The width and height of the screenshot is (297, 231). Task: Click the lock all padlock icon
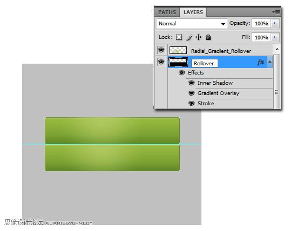[208, 37]
